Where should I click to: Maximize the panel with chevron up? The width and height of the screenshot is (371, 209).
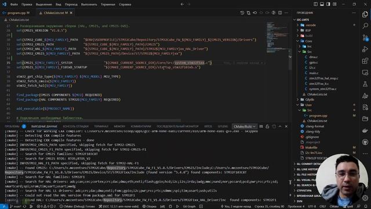pyautogui.click(x=280, y=127)
